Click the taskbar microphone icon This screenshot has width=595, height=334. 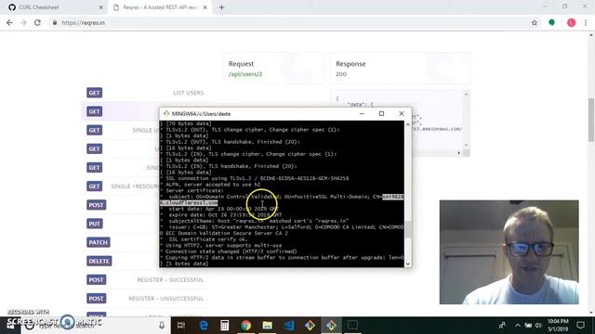(161, 326)
